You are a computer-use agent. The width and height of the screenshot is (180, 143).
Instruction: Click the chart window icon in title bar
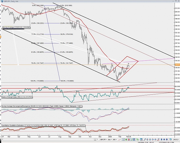(x=2, y=1)
